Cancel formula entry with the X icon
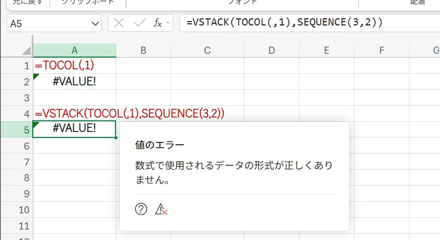The image size is (440, 240). pyautogui.click(x=119, y=23)
